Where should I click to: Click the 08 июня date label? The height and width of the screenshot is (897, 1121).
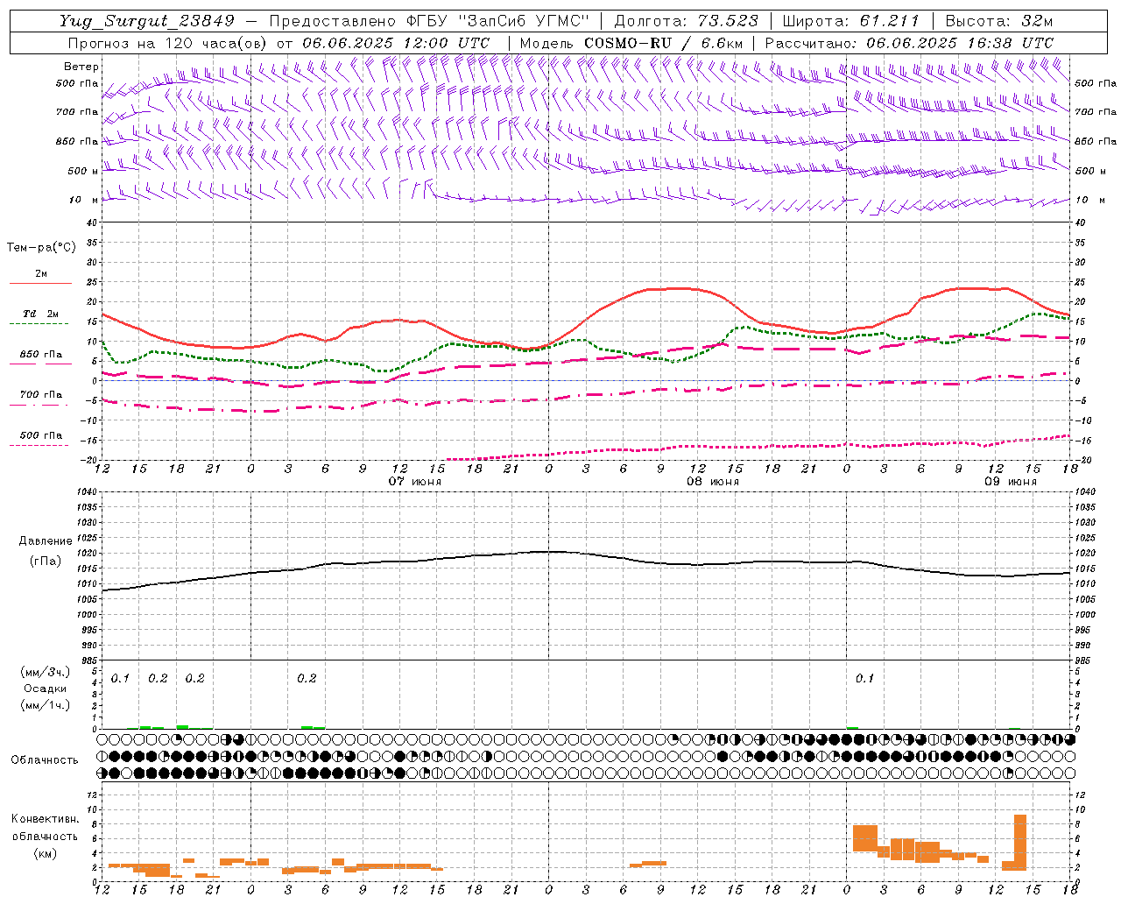(x=712, y=482)
